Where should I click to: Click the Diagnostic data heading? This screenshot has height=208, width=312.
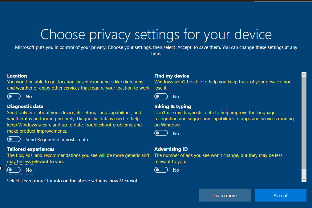pos(25,106)
